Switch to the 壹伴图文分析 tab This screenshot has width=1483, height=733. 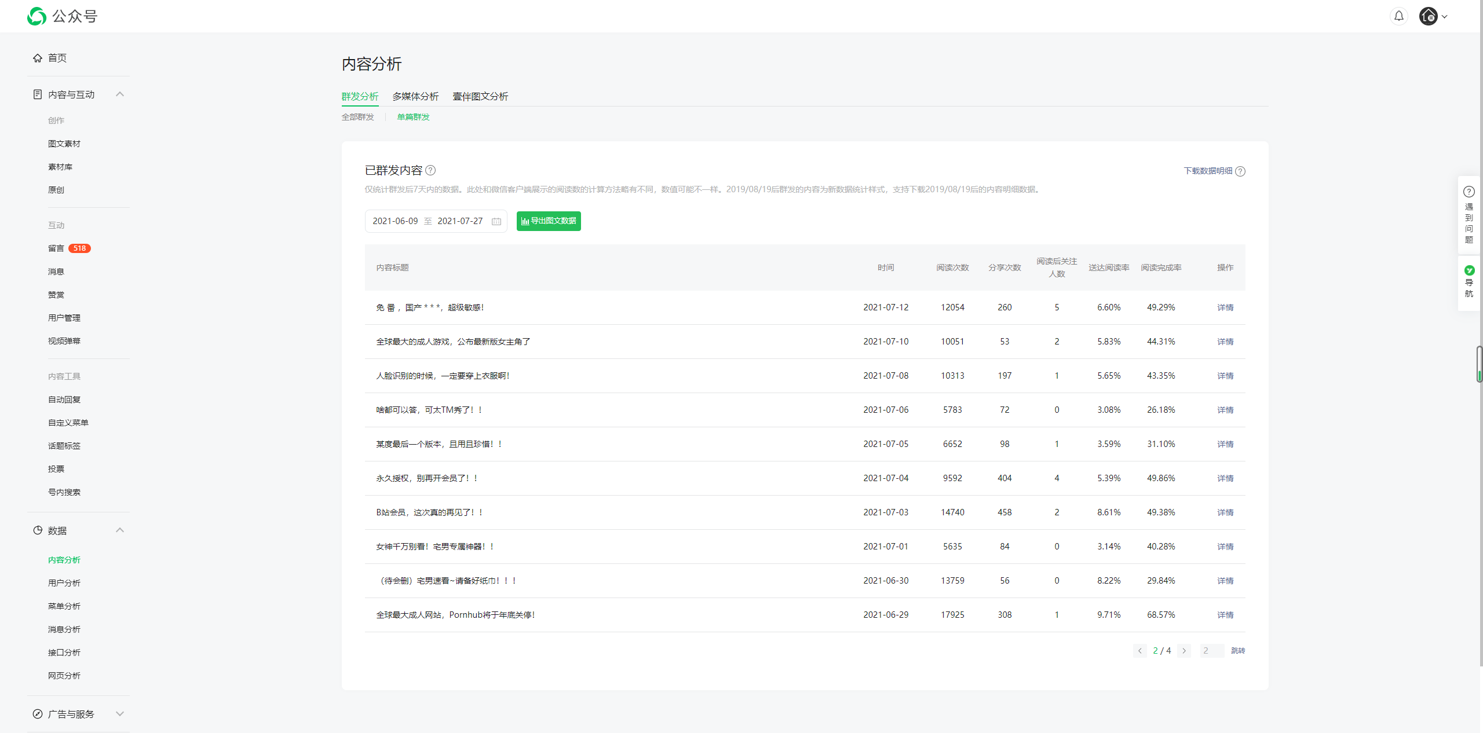click(480, 97)
